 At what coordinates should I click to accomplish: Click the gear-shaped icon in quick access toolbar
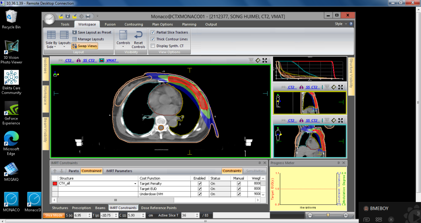pyautogui.click(x=81, y=16)
